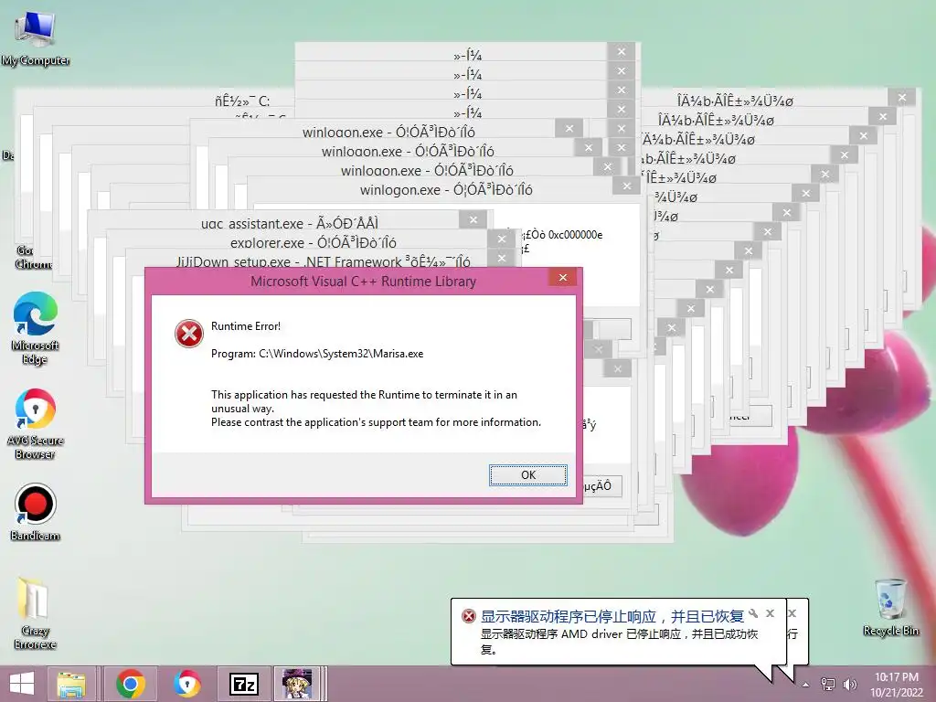Click the wrench icon in the notification balloon
The width and height of the screenshot is (936, 702).
click(x=753, y=613)
